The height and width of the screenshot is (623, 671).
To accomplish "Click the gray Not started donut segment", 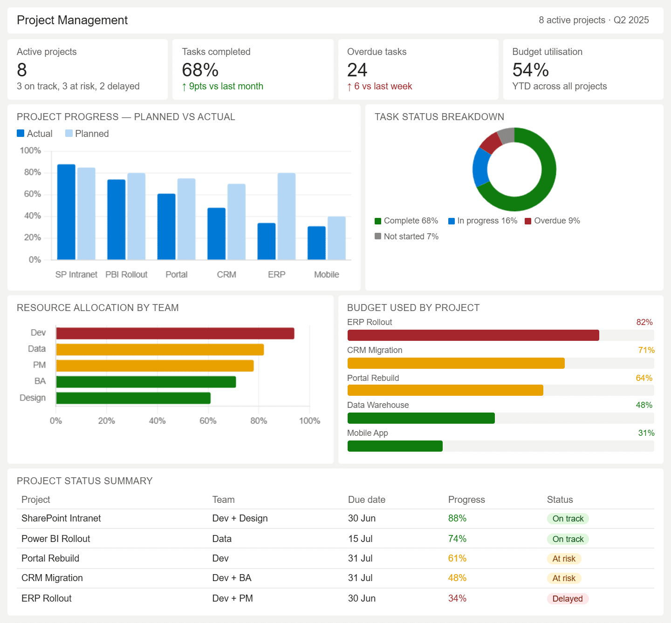I will click(x=507, y=135).
